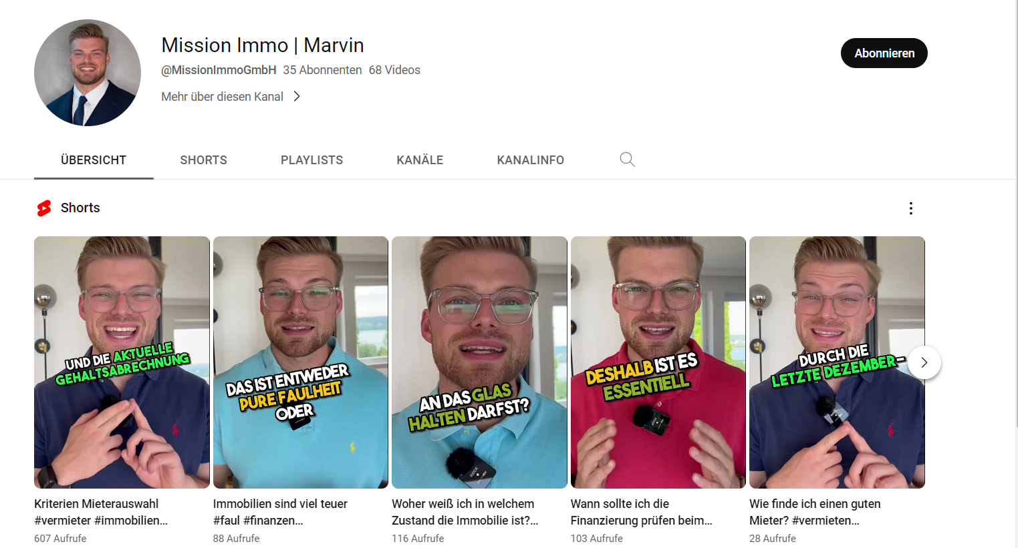Open the channel profile picture
The width and height of the screenshot is (1018, 548).
(88, 73)
